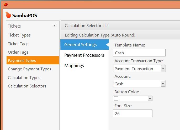Click the Font Size input field
Viewport: 180px width, 130px height.
[x=133, y=113]
